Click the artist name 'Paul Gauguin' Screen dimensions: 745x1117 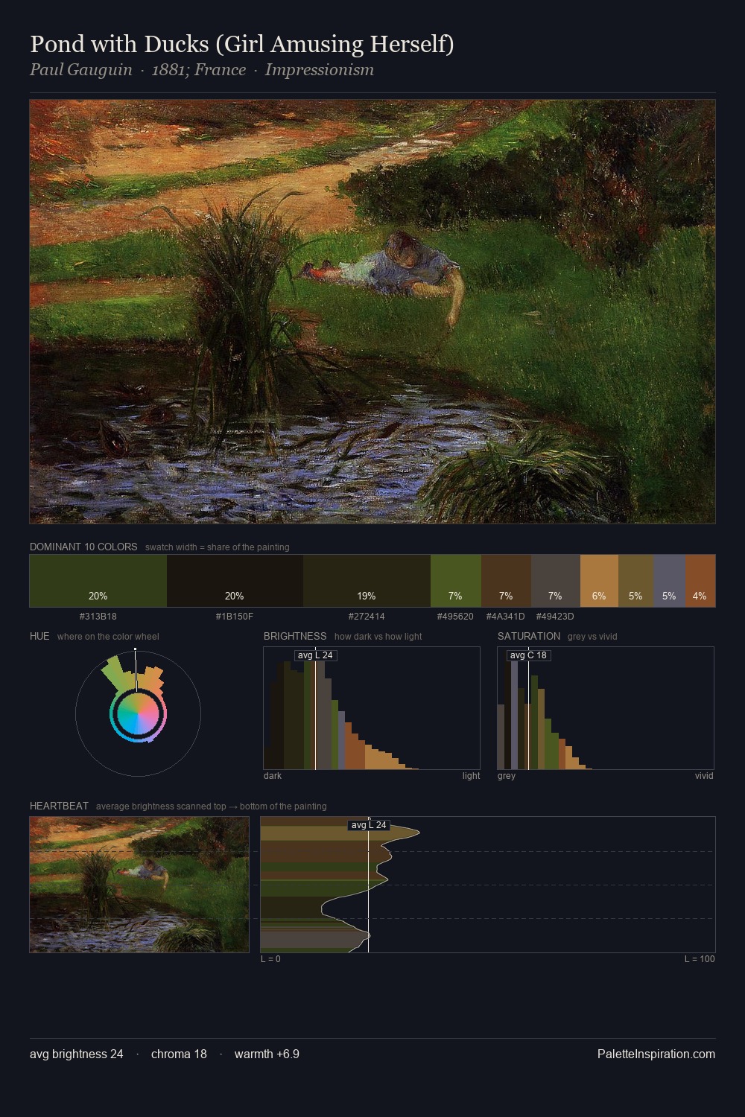[x=81, y=70]
